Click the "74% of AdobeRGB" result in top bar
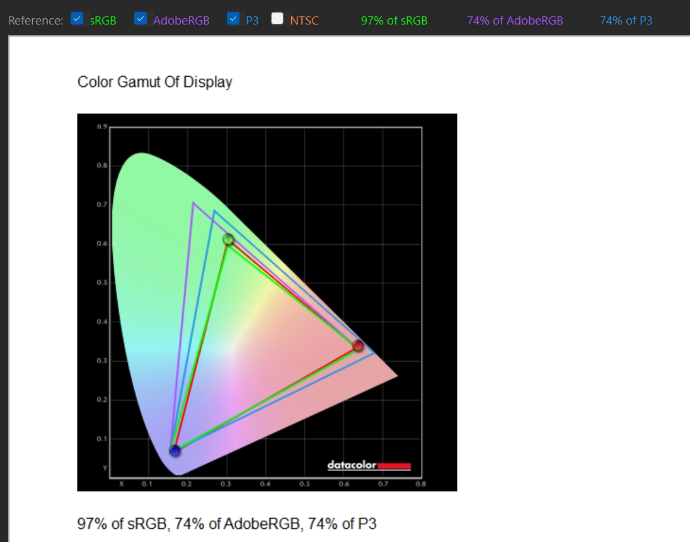Screen dimensions: 690x542 [515, 20]
